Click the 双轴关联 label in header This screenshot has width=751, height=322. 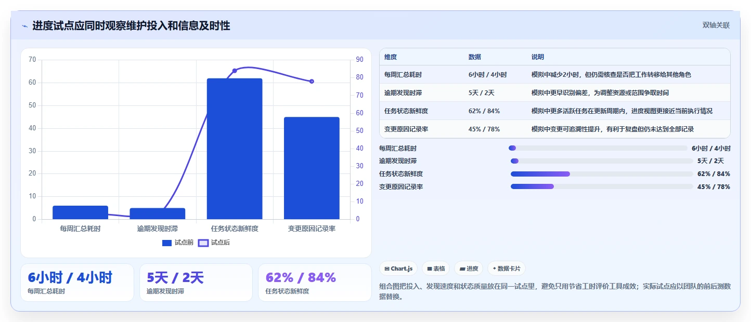point(716,25)
